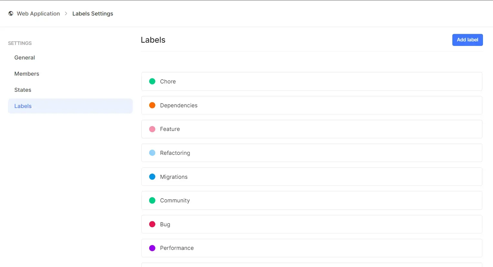The width and height of the screenshot is (493, 267).
Task: Click the green Chore color dot
Action: click(x=152, y=81)
